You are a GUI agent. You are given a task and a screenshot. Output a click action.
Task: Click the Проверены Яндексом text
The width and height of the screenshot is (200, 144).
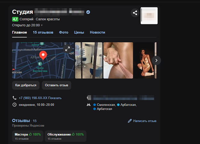[x=28, y=126]
